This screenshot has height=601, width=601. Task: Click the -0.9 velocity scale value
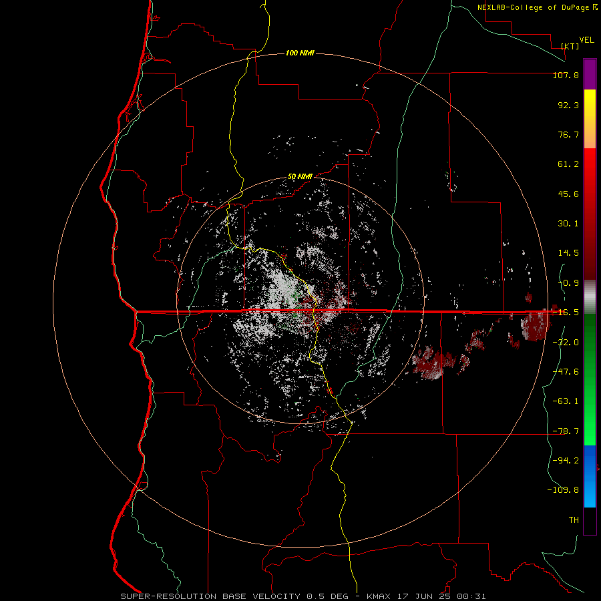(568, 283)
